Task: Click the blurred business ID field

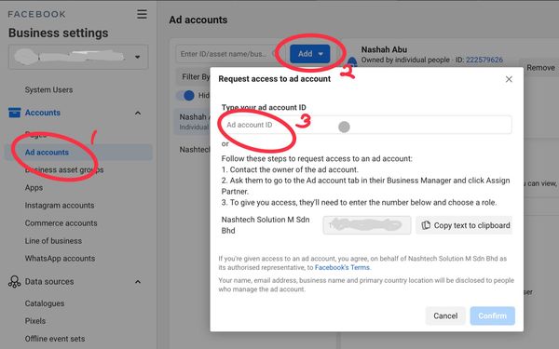Action: click(367, 225)
